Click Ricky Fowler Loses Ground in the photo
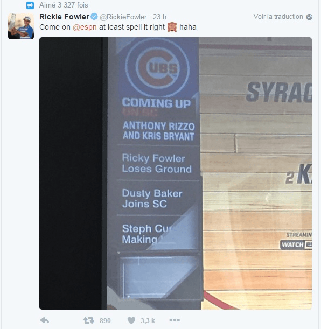 [x=157, y=164]
